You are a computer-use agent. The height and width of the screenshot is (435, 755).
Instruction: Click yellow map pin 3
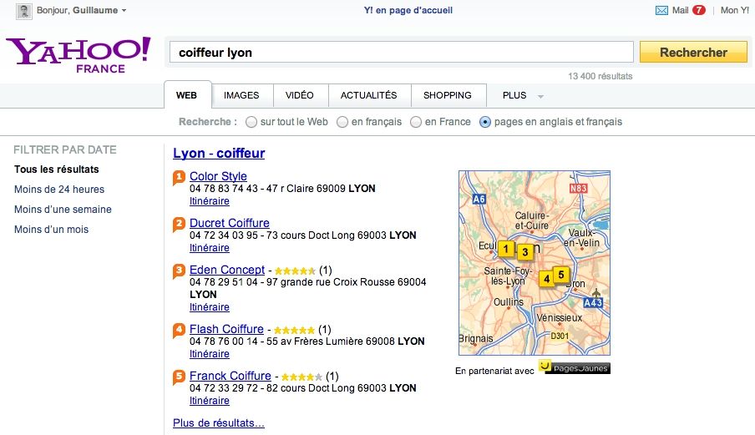pos(525,251)
